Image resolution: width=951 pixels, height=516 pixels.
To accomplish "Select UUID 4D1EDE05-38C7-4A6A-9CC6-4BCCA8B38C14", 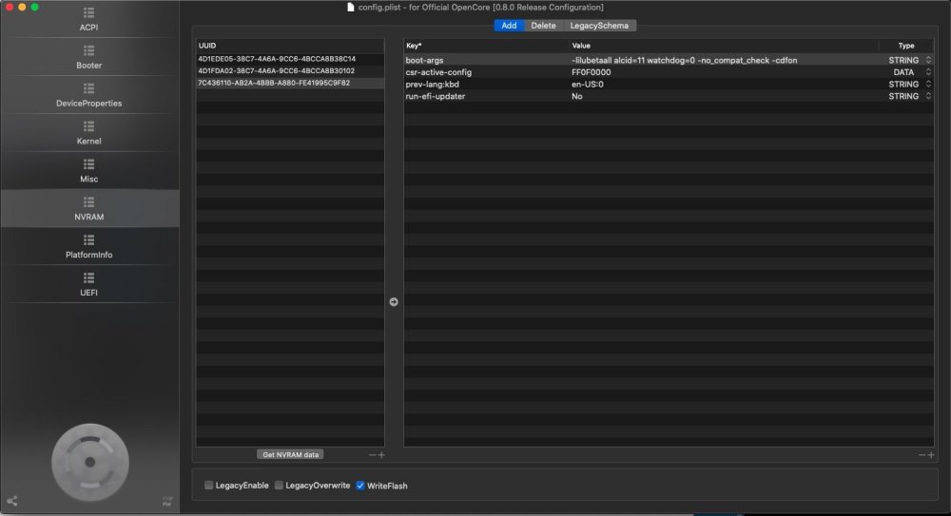I will pos(290,59).
